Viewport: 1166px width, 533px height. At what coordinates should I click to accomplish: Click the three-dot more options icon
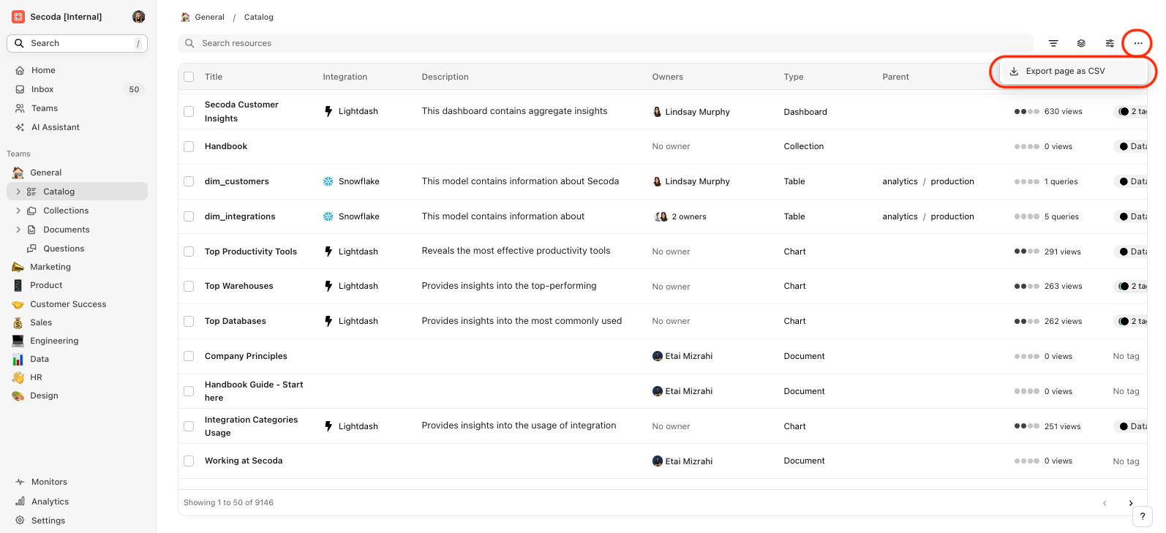pos(1137,43)
